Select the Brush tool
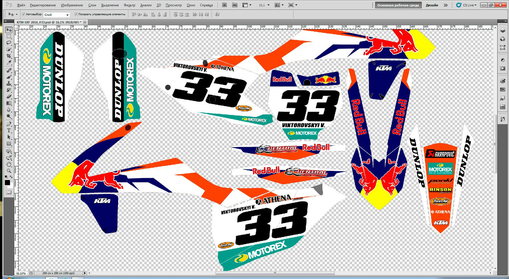Image resolution: width=509 pixels, height=279 pixels. (9, 77)
